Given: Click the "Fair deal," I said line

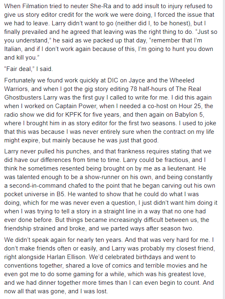Looking at the screenshot, I should click(29, 69).
